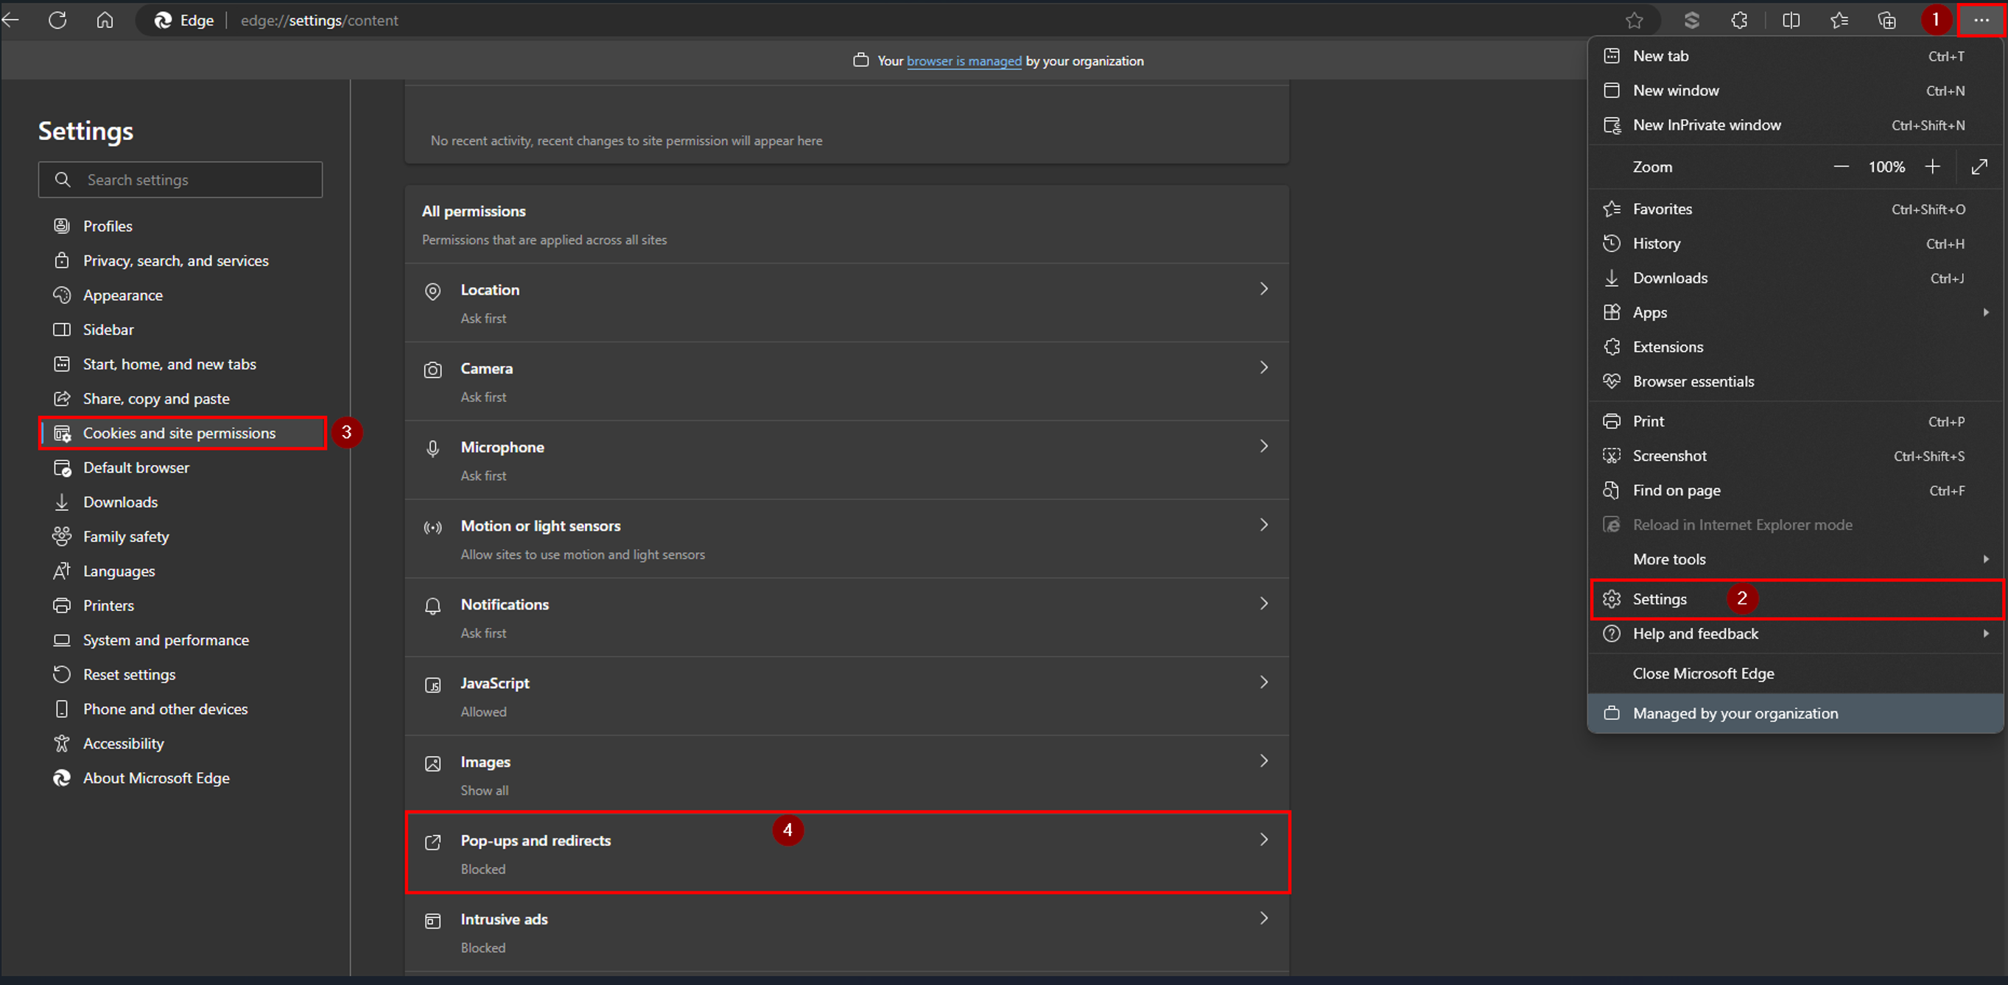Open Languages settings

pyautogui.click(x=180, y=571)
